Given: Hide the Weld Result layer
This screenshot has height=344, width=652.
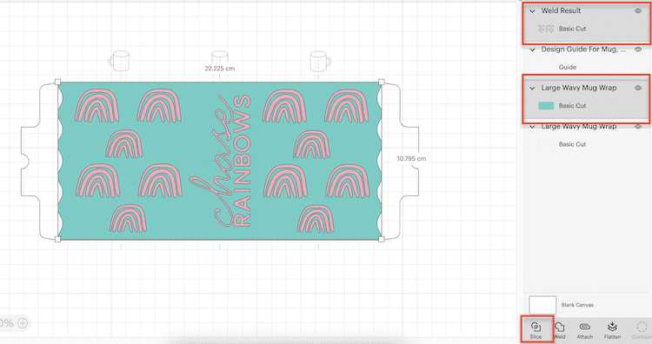Looking at the screenshot, I should point(638,10).
